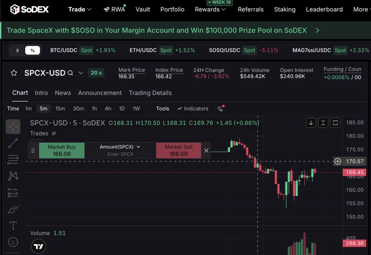Focus the Enter SPCX amount field

[x=120, y=154]
